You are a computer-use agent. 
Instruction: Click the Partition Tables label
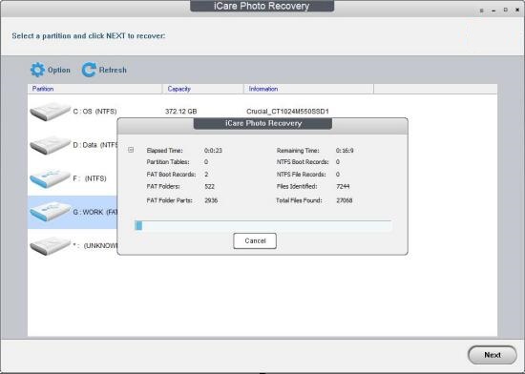click(x=168, y=162)
